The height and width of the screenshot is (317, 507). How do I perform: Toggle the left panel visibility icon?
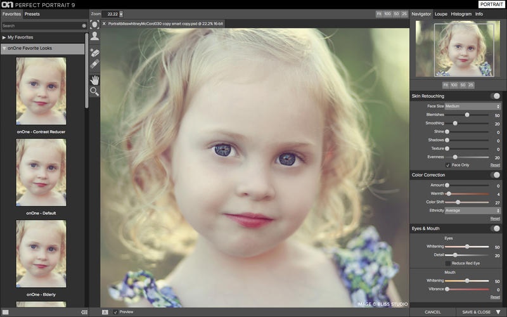click(6, 312)
